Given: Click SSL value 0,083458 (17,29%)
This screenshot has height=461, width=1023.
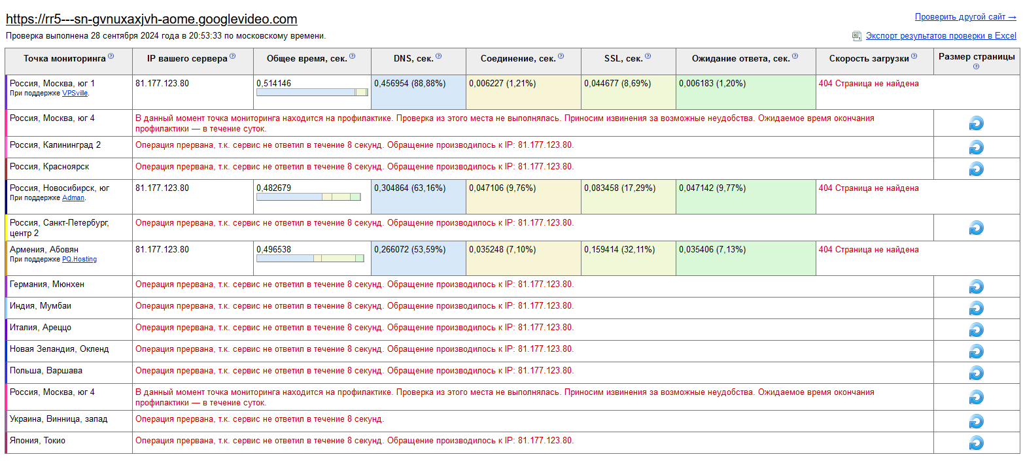Looking at the screenshot, I should pyautogui.click(x=620, y=188).
